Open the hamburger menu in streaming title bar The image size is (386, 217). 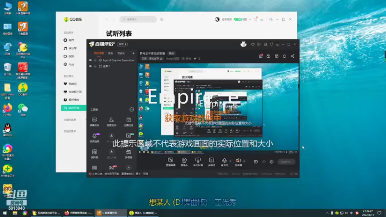(277, 44)
